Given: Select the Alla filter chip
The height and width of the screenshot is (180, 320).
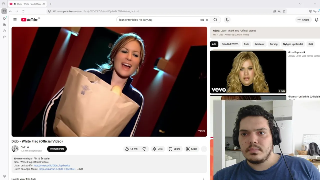Looking at the screenshot, I should click(x=214, y=44).
